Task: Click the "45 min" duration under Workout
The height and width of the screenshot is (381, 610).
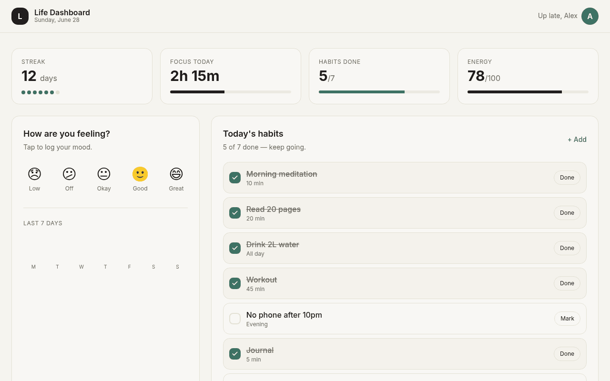Action: pos(255,289)
